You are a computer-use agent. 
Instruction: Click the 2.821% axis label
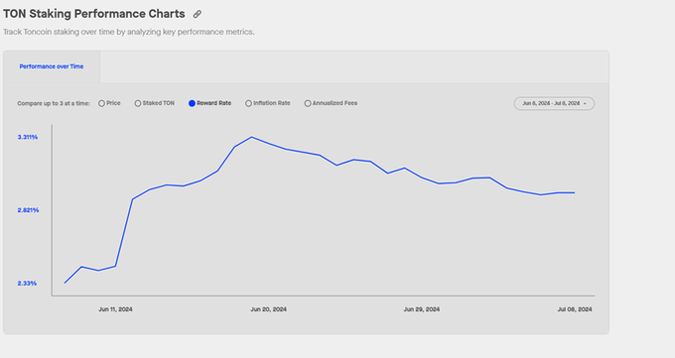28,210
